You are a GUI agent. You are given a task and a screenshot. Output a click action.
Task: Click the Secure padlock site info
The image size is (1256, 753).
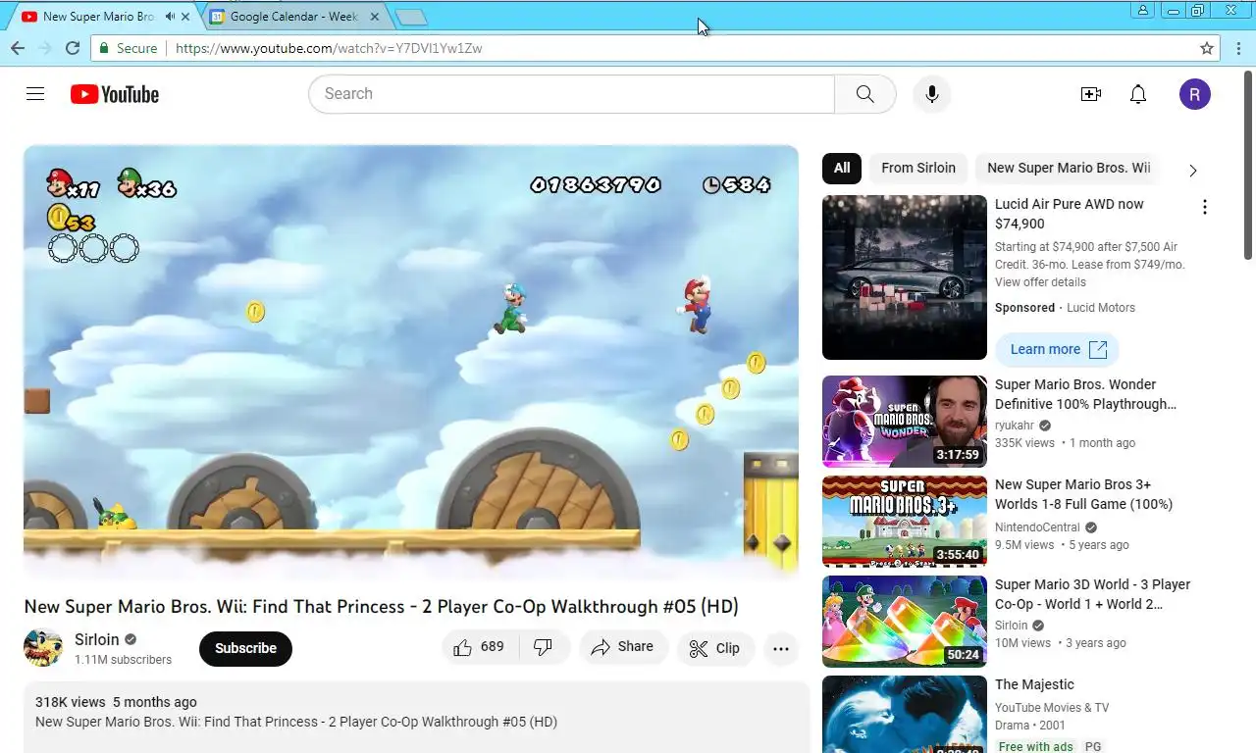(x=128, y=48)
